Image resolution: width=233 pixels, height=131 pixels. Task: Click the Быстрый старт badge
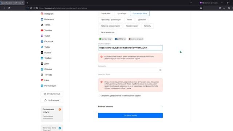point(105,39)
